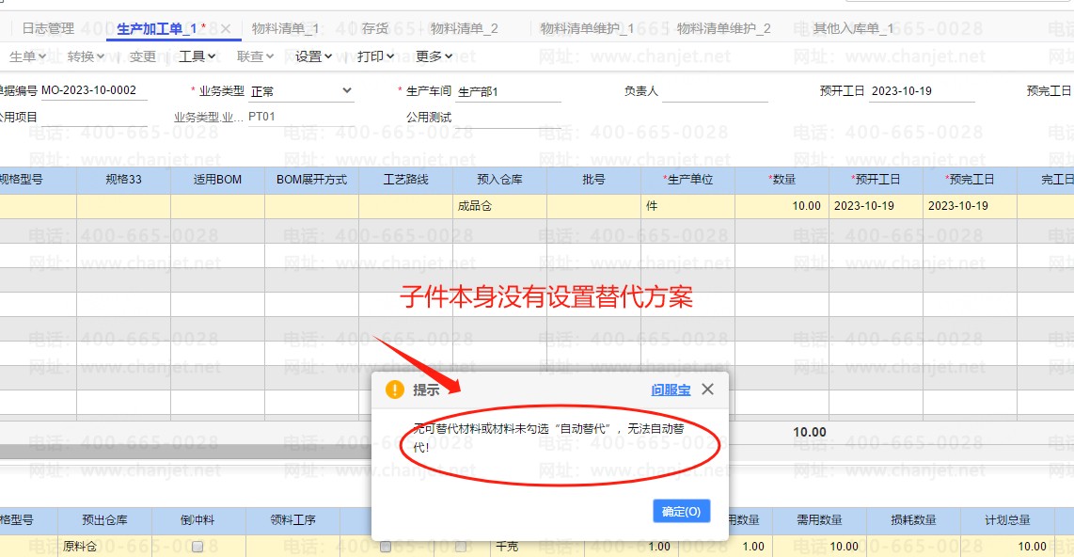Click the orange warning icon in the dialog
The height and width of the screenshot is (557, 1074).
pyautogui.click(x=395, y=390)
